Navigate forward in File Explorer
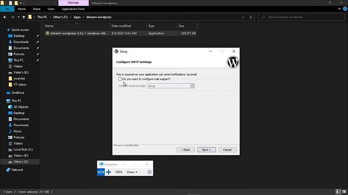Image resolution: width=348 pixels, height=195 pixels. click(13, 17)
